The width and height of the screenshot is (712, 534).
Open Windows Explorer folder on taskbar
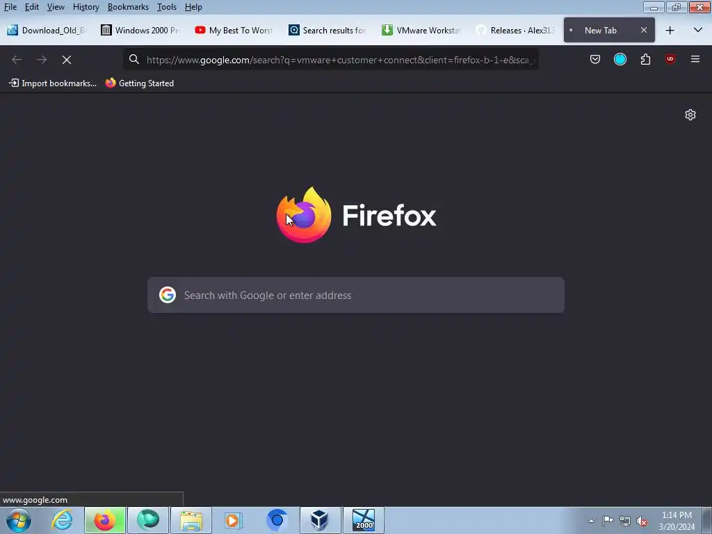click(191, 520)
